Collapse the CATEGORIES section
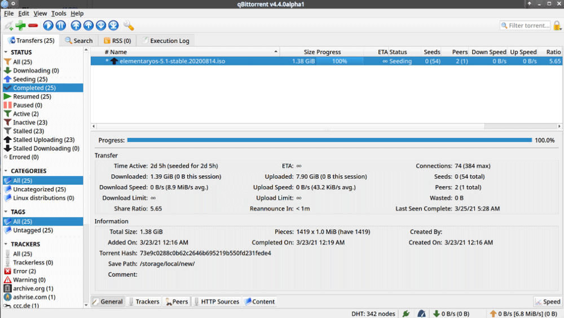The height and width of the screenshot is (318, 564). [x=6, y=171]
